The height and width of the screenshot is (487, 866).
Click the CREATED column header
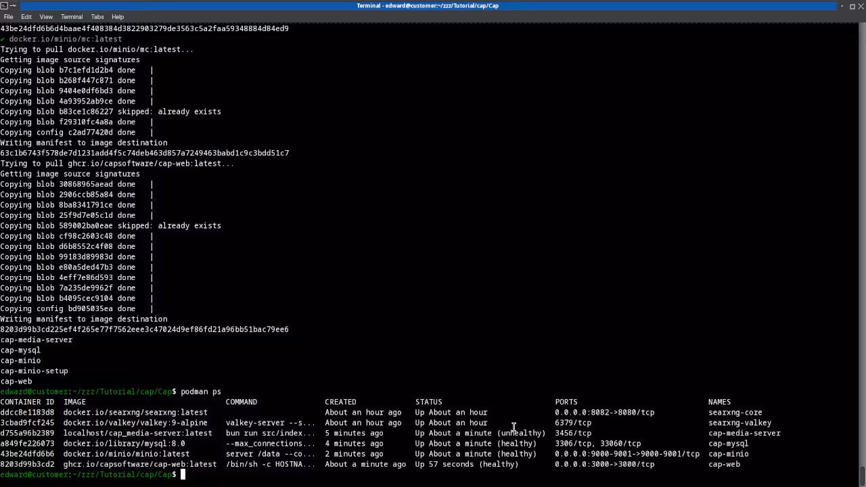tap(340, 402)
